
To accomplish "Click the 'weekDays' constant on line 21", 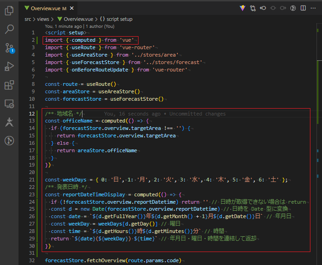I will coord(75,180).
